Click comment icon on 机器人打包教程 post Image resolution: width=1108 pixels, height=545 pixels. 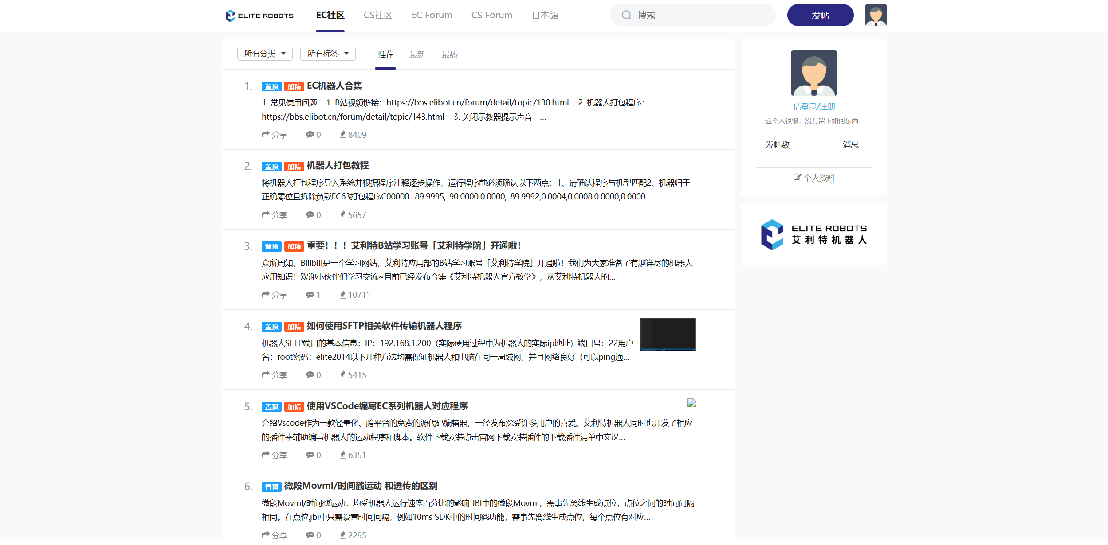tap(310, 214)
